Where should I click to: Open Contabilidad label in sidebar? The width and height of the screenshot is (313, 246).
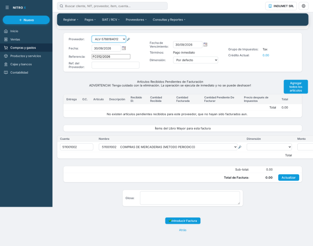click(x=19, y=73)
